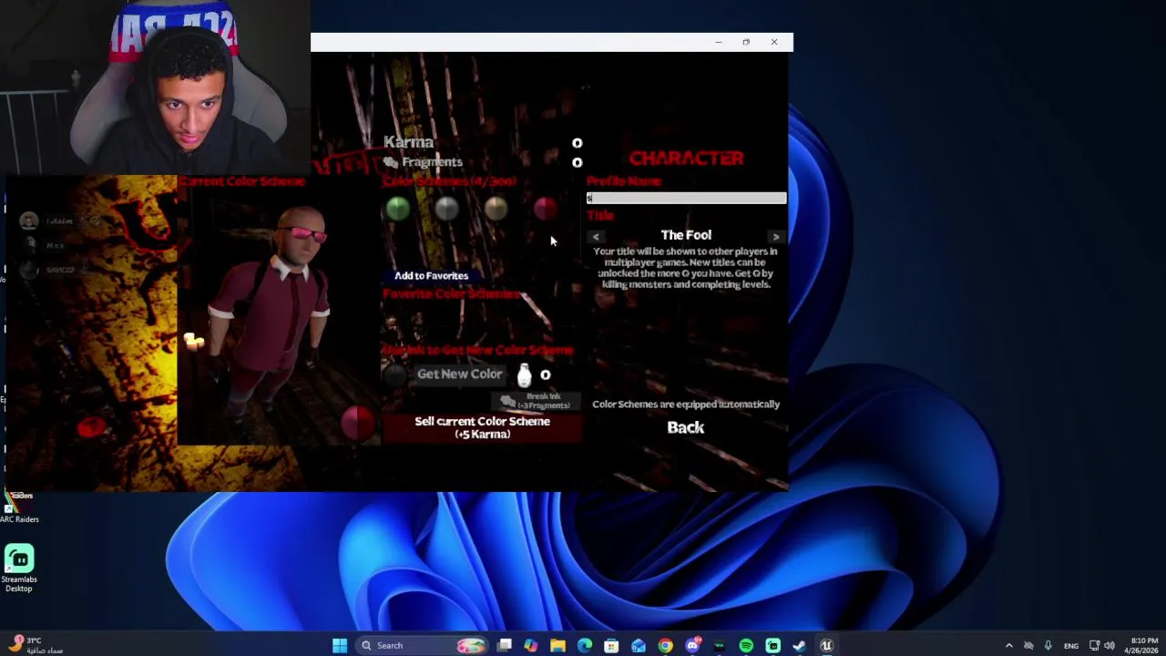Viewport: 1166px width, 656px height.
Task: Open Task View in taskbar
Action: (504, 645)
